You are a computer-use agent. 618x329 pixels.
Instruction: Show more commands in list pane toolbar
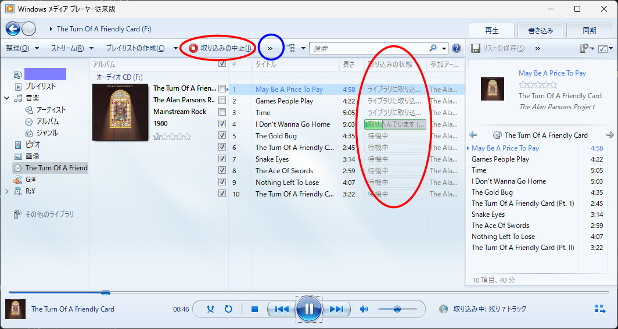pos(538,48)
